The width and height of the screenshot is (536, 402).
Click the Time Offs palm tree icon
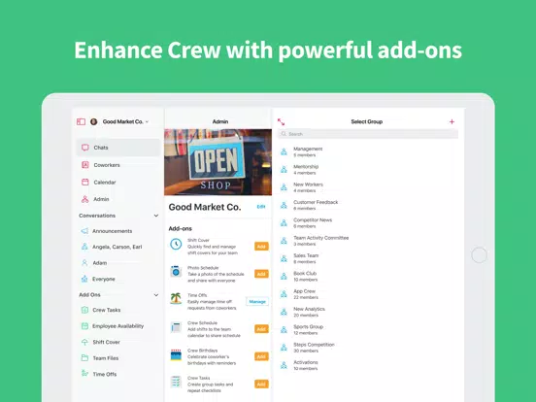(x=176, y=298)
